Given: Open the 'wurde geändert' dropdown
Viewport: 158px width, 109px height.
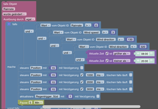Looking at the screenshot, I should (14, 14).
